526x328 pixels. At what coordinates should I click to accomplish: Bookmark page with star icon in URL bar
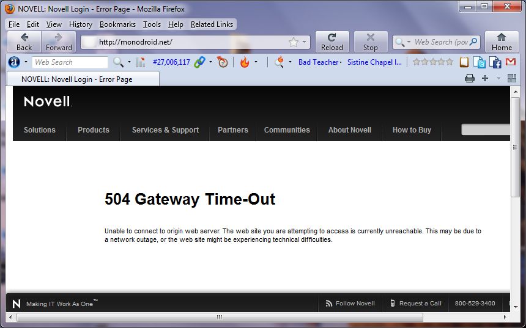pyautogui.click(x=294, y=42)
